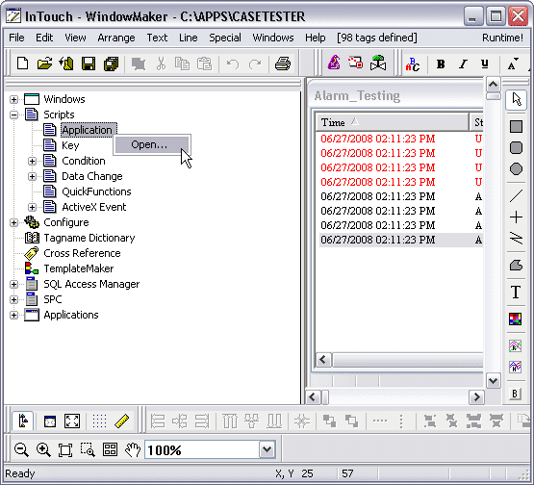Screen dimensions: 534x485
Task: Switch to Runtime! mode
Action: click(502, 38)
